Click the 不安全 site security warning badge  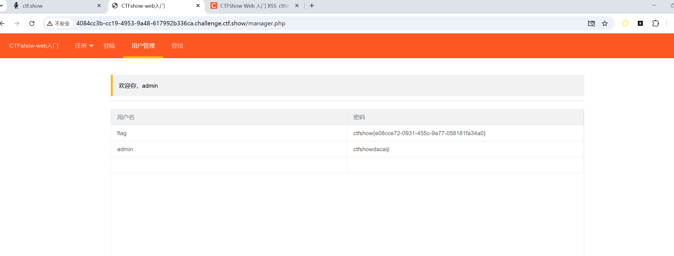click(58, 23)
